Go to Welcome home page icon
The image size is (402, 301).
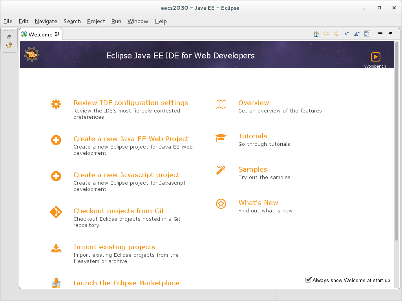coord(316,34)
